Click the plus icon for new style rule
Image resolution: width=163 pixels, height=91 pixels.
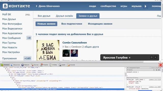154,70
